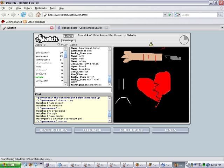224x168 pixels.
Task: Open the Bookmarks menu
Action: coord(41,8)
